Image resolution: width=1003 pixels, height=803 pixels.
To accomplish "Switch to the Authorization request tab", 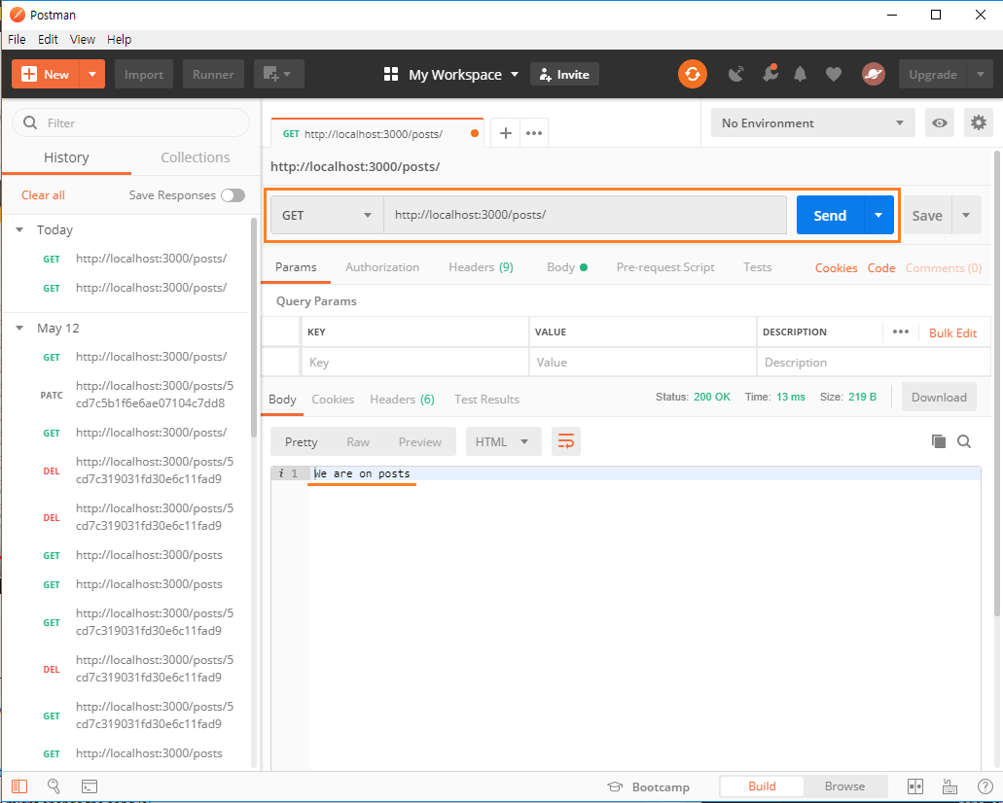I will (x=382, y=267).
